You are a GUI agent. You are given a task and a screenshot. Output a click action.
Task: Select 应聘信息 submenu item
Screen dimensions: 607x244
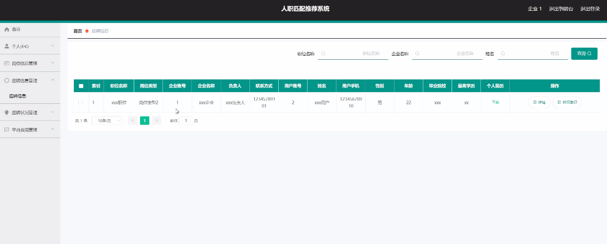tap(18, 96)
